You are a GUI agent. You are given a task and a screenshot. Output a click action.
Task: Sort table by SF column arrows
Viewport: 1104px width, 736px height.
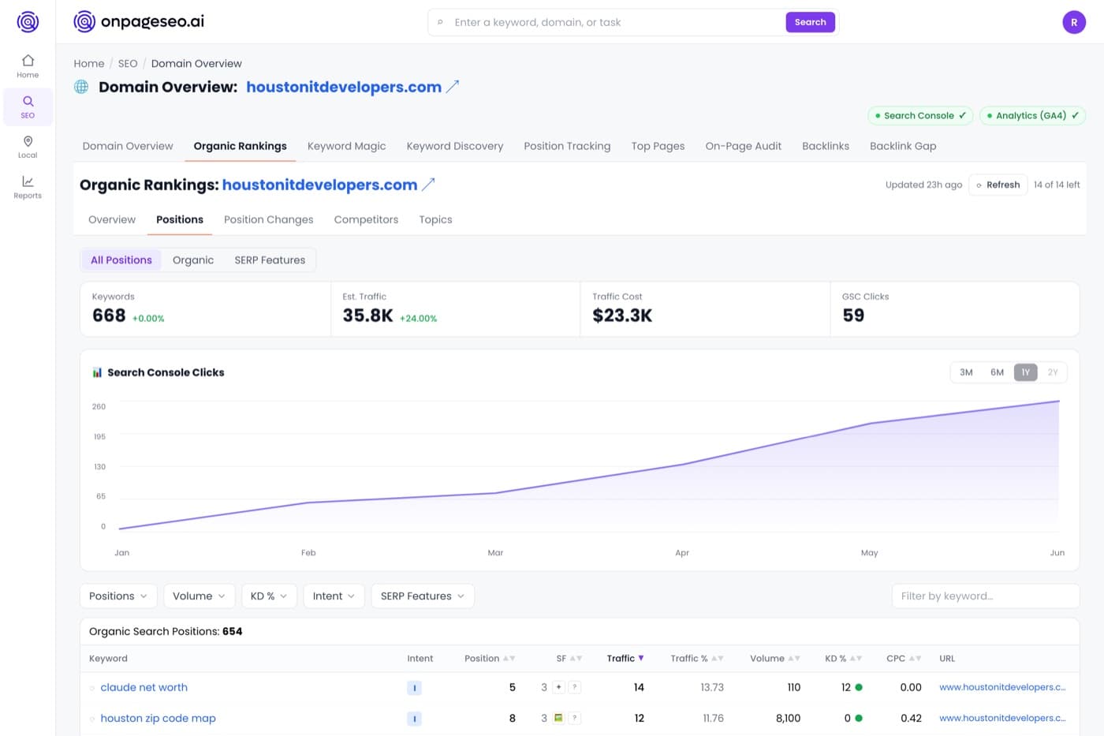[576, 658]
